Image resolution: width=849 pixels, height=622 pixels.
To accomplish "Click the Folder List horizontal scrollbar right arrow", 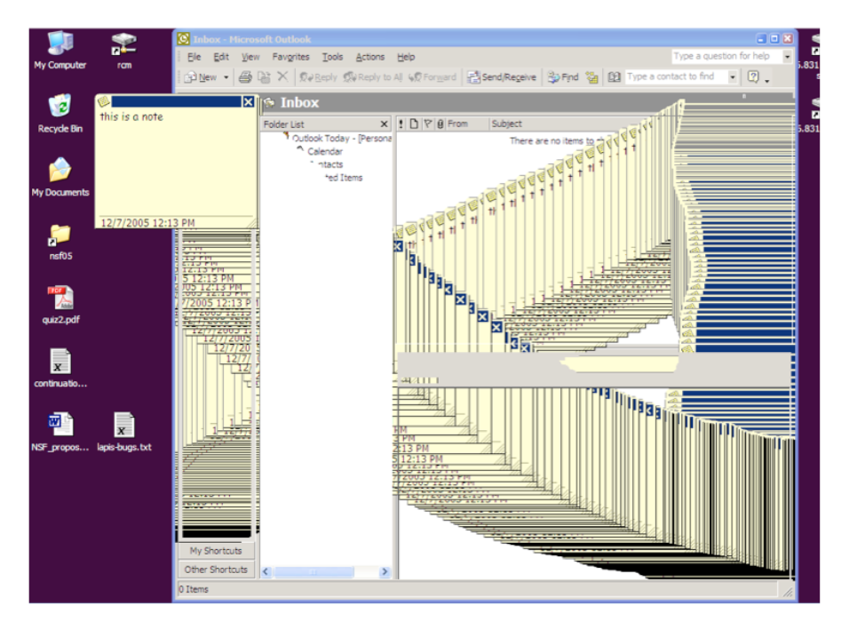I will (x=385, y=572).
